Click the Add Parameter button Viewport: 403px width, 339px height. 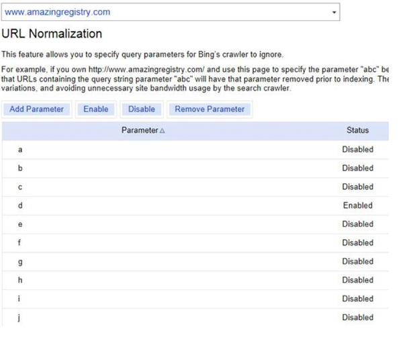[x=36, y=109]
